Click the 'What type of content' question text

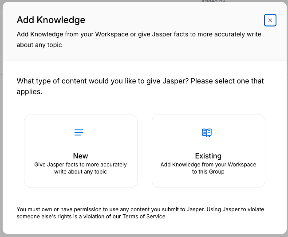(x=140, y=86)
